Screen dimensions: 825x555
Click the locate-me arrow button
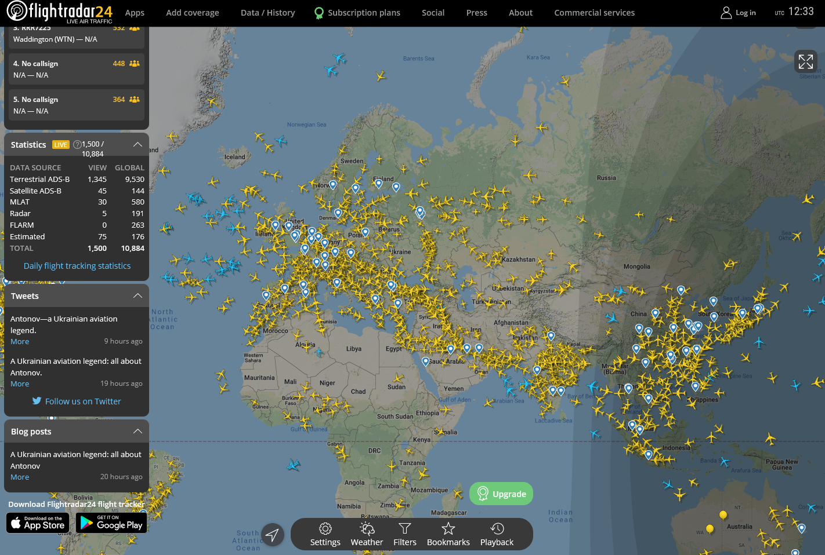click(x=273, y=534)
